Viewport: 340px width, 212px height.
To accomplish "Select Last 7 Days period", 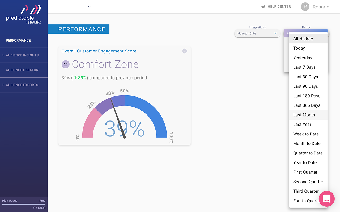I will point(304,67).
